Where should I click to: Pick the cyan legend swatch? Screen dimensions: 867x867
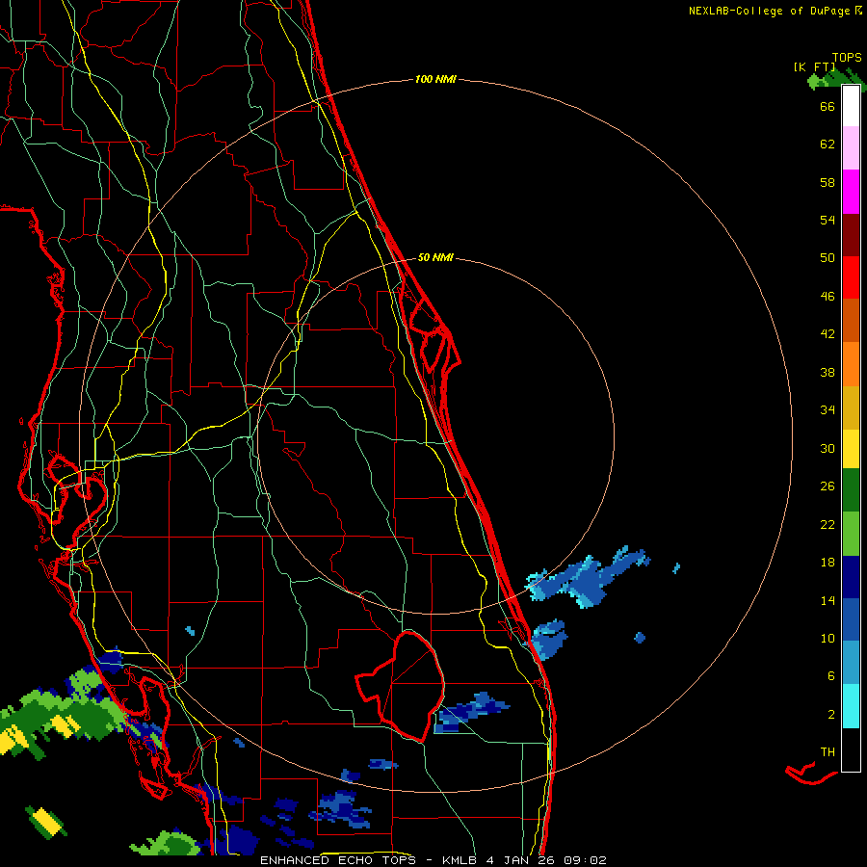[x=851, y=706]
